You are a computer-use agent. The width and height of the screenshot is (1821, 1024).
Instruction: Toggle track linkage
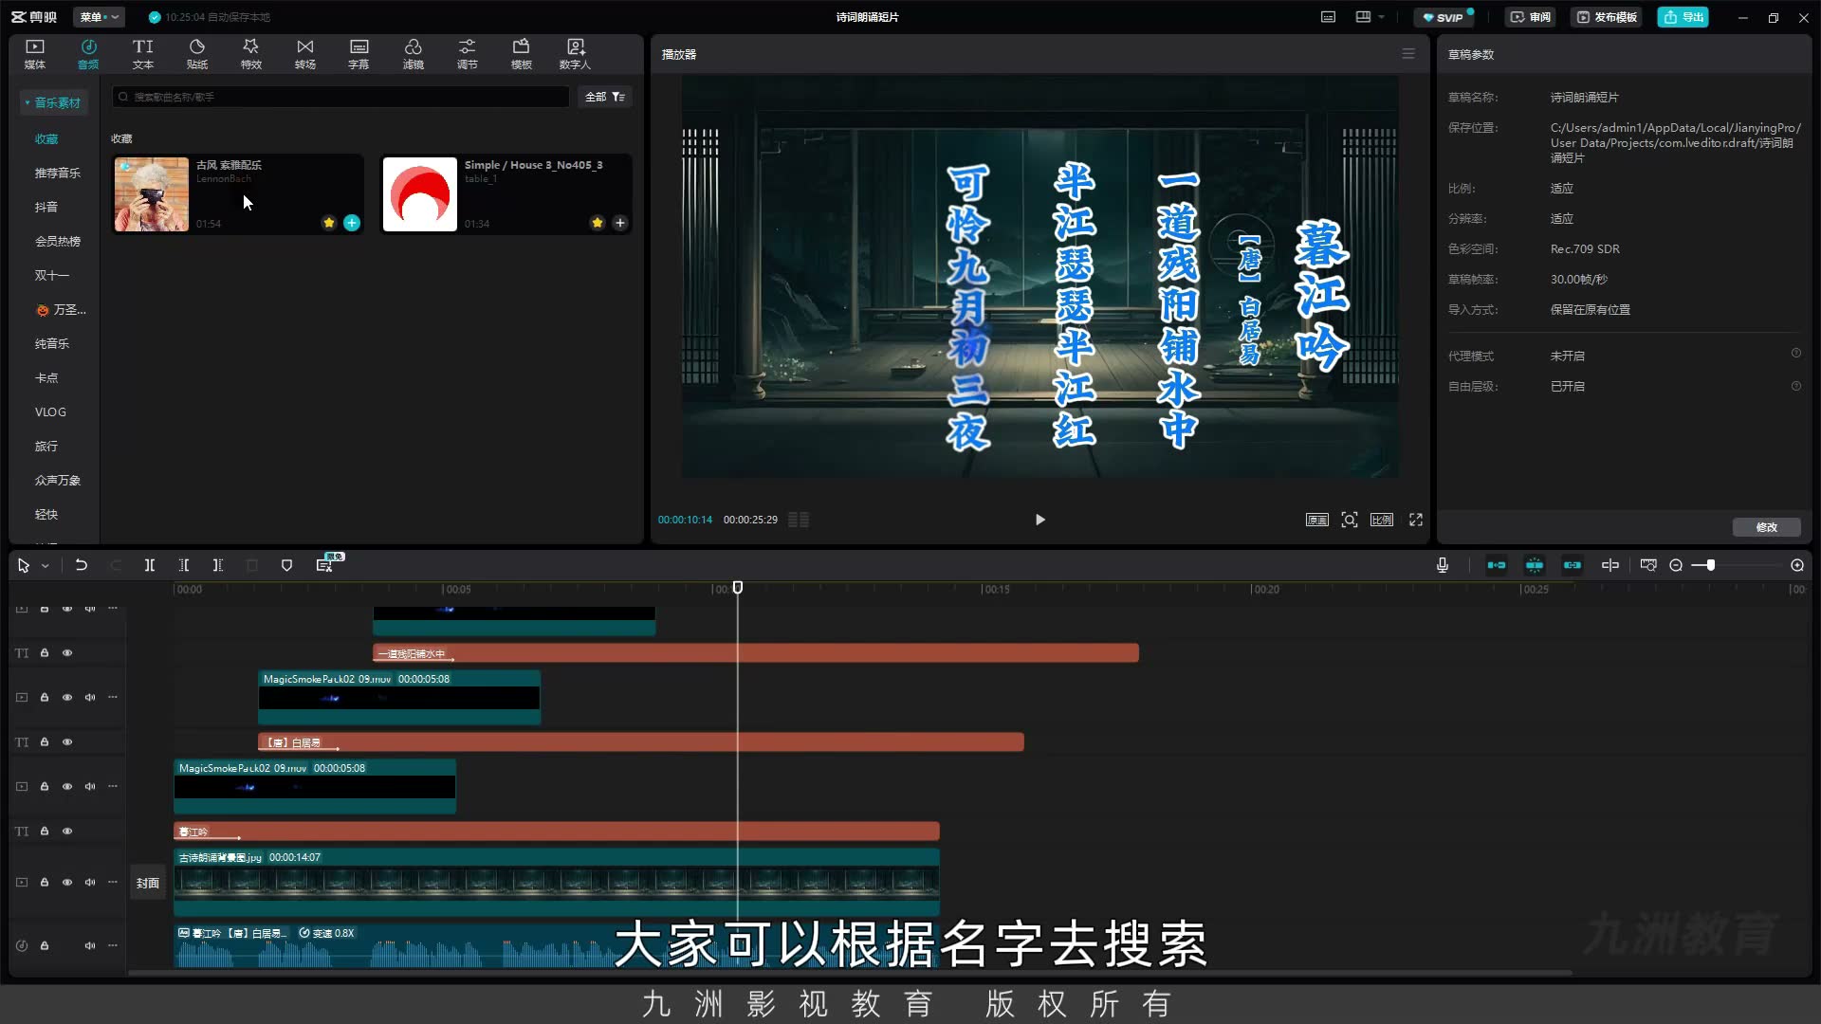(x=1573, y=565)
